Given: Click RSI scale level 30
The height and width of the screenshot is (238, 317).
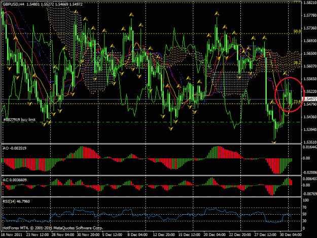Looking at the screenshot, I should click(305, 221).
